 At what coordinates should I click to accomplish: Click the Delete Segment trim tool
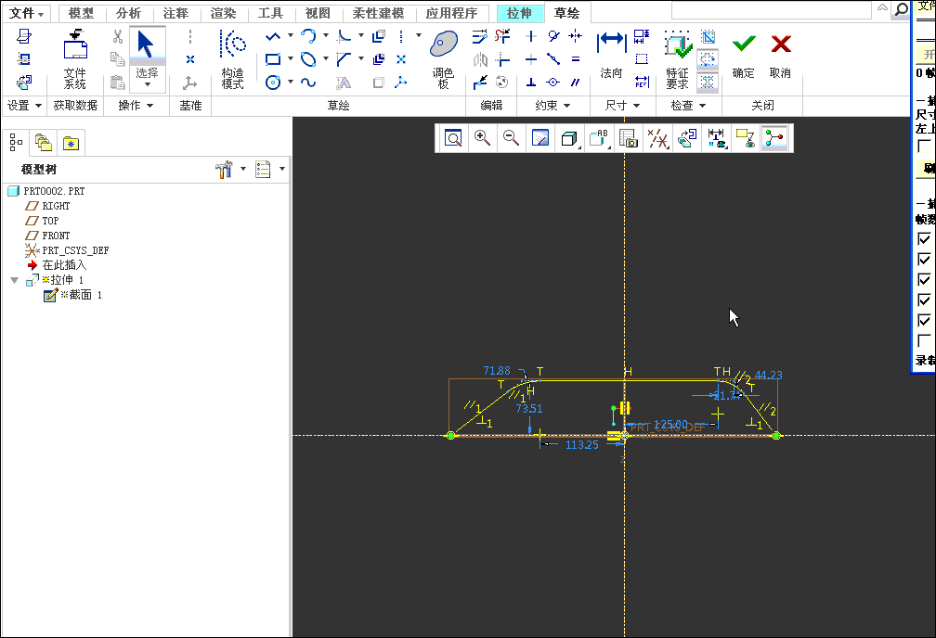[x=502, y=36]
